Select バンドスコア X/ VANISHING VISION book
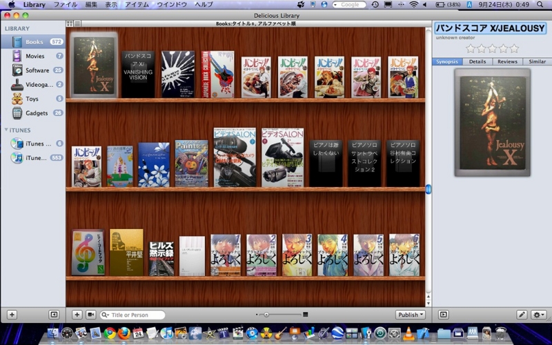 click(x=138, y=75)
